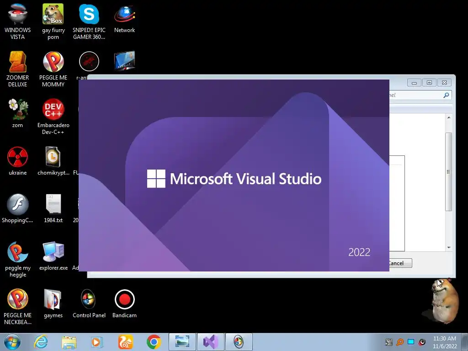
Task: Click the gray leftmost tray icon
Action: [x=388, y=342]
